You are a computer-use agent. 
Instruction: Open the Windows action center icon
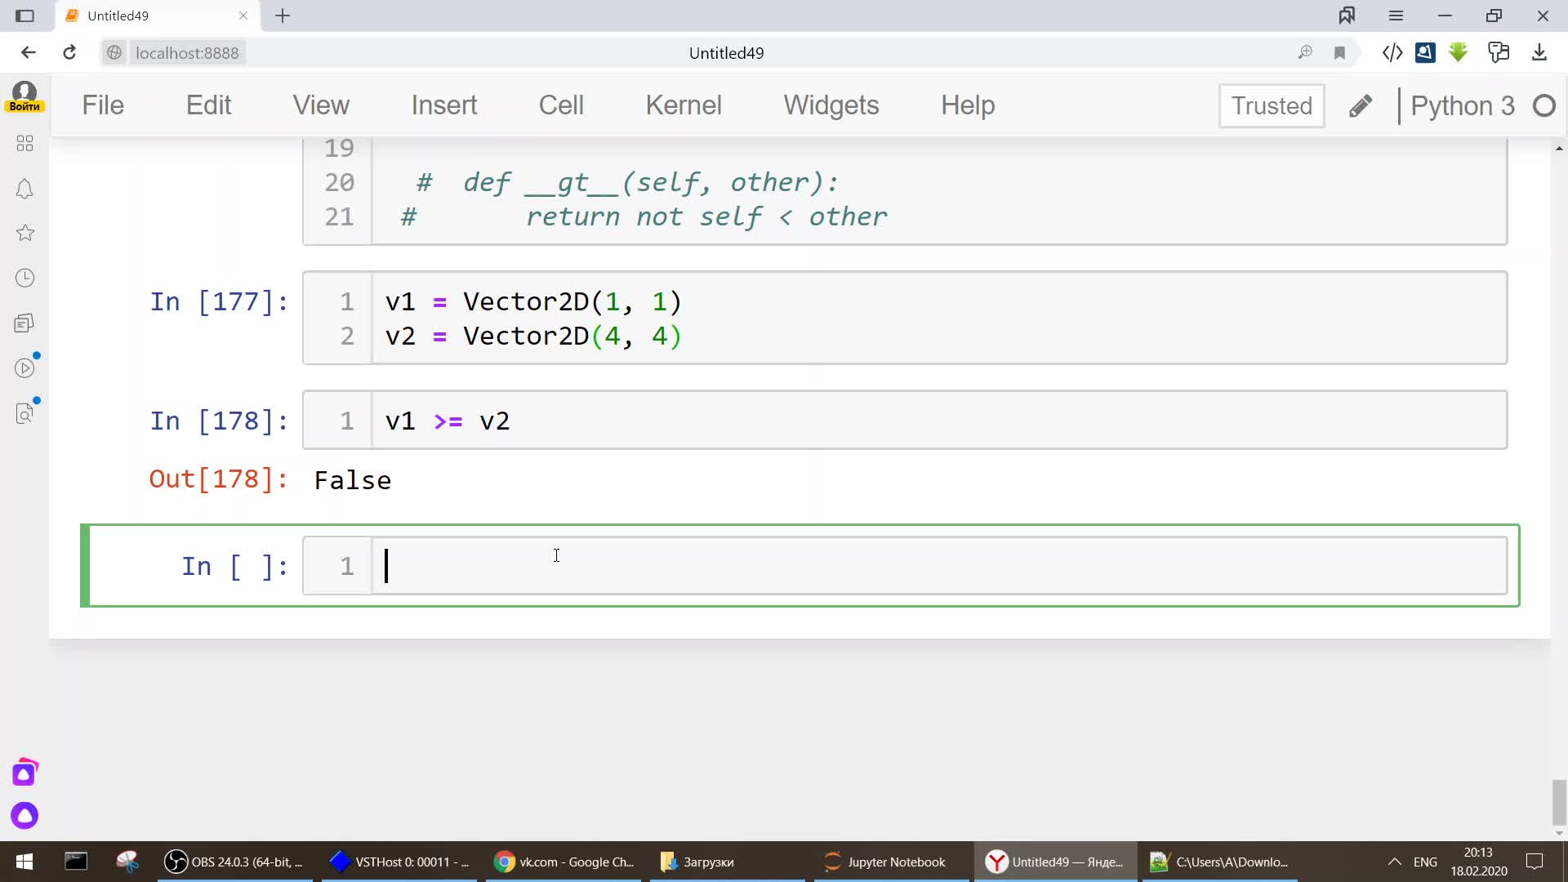point(1535,862)
